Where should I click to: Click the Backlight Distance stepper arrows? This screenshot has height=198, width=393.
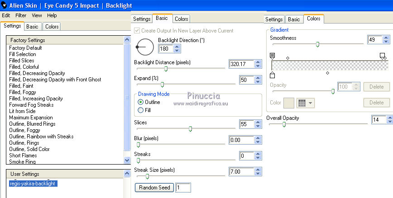258,64
